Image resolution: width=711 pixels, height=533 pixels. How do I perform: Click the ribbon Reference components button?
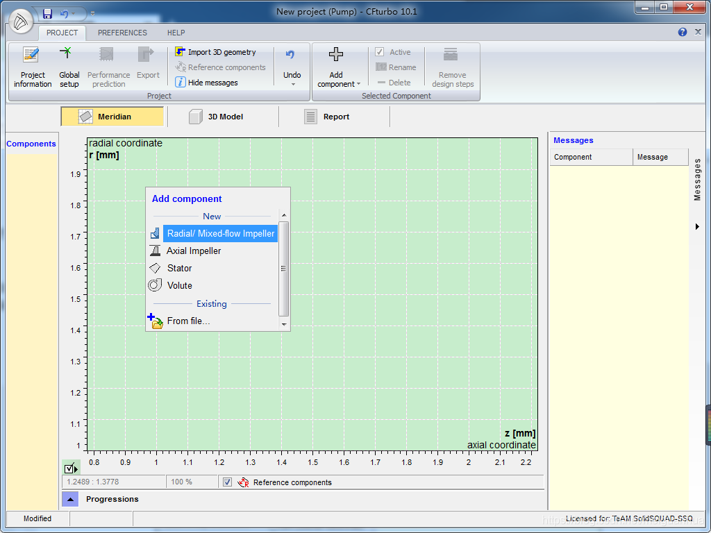tap(220, 67)
